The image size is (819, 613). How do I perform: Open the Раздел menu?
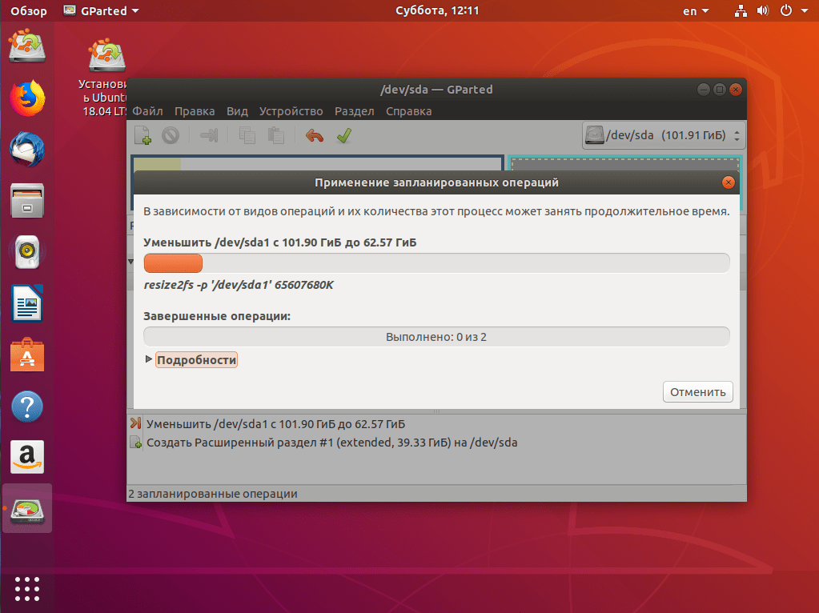coord(354,111)
